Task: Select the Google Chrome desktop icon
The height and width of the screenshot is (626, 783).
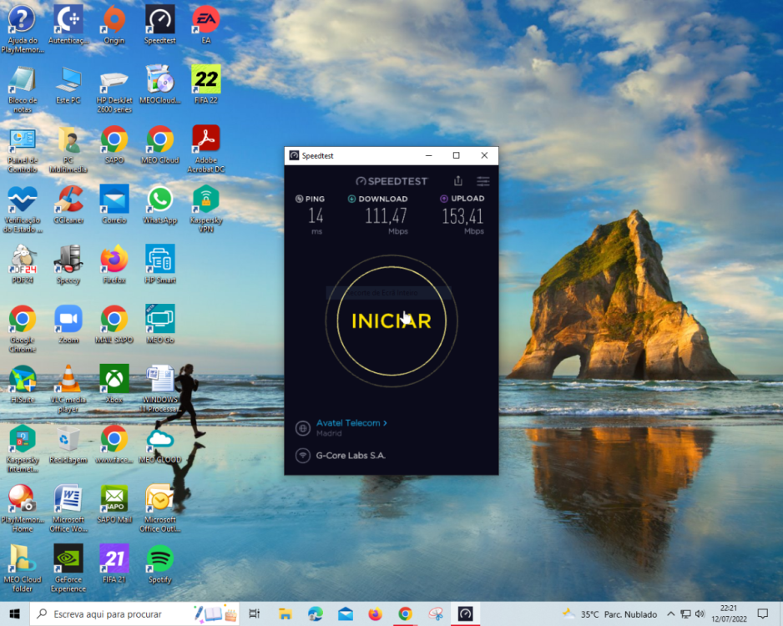Action: 23,329
